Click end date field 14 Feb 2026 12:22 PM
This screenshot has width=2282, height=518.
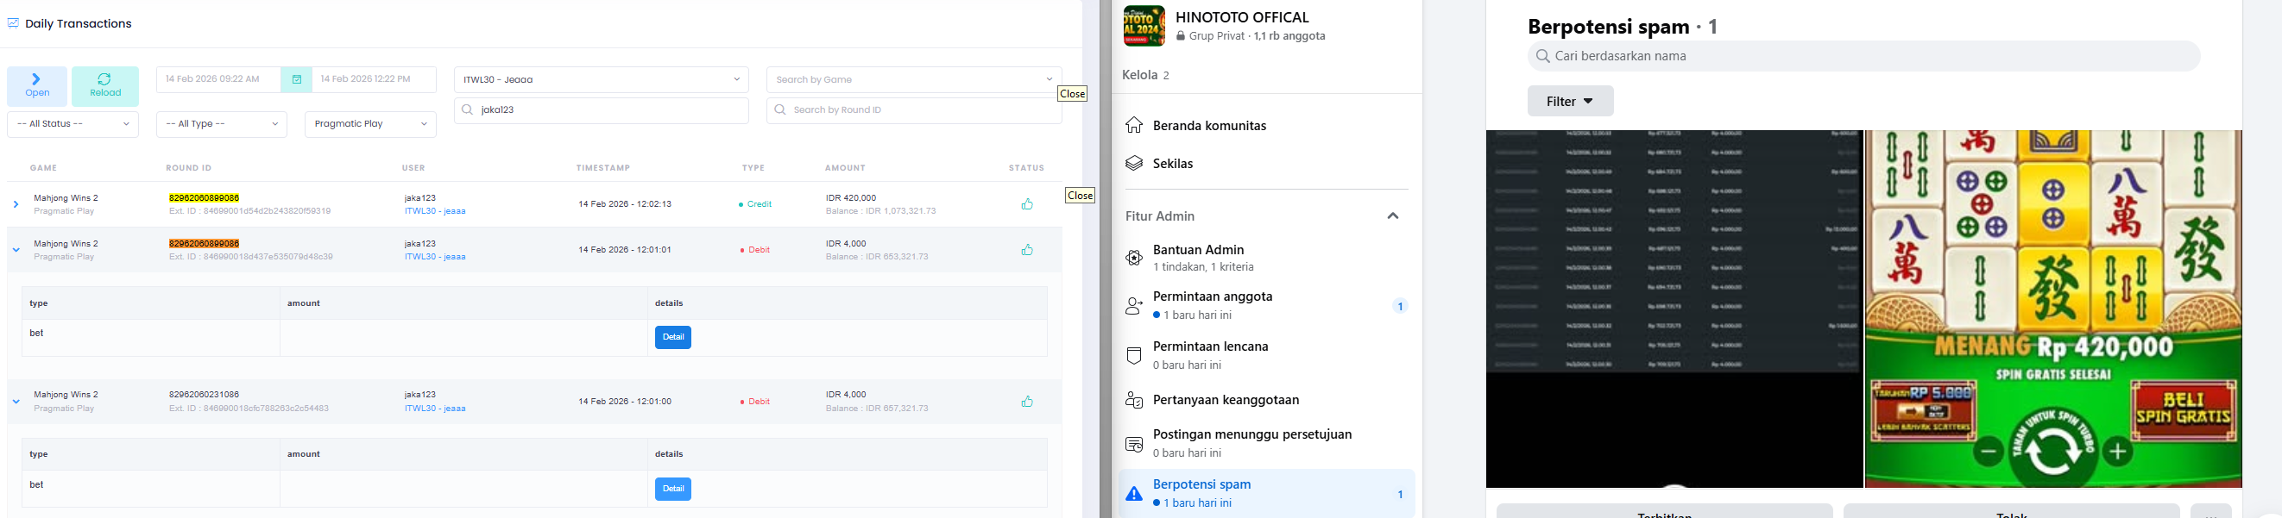[374, 79]
